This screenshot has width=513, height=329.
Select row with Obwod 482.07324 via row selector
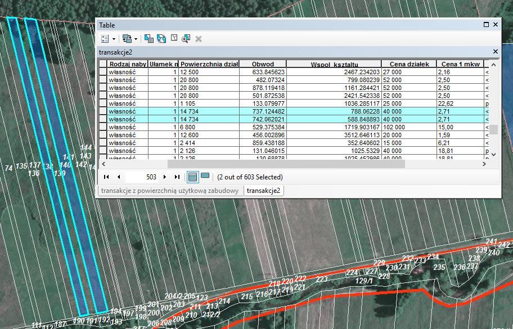[x=103, y=80]
